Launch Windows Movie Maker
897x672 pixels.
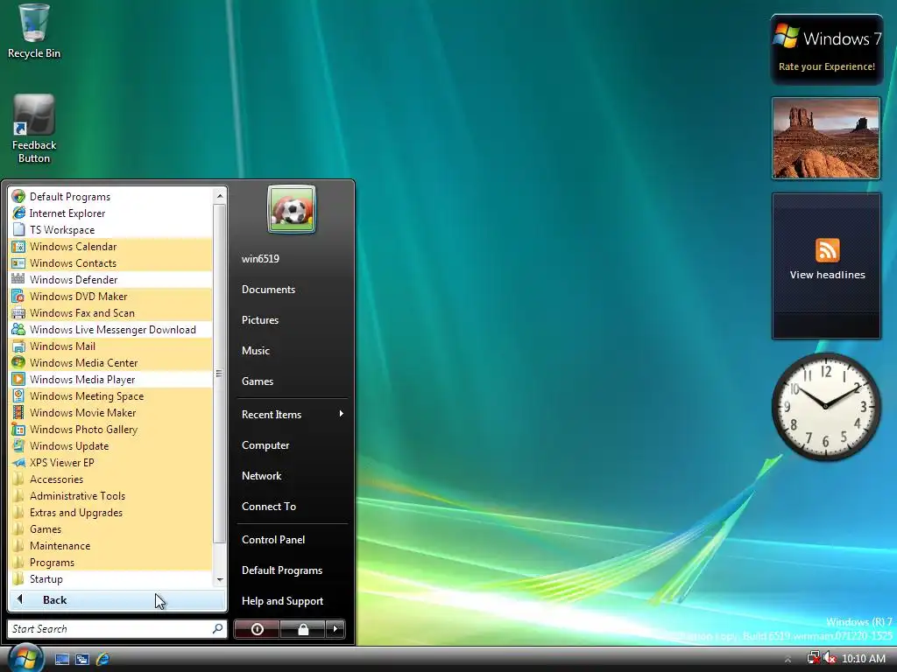pyautogui.click(x=111, y=413)
